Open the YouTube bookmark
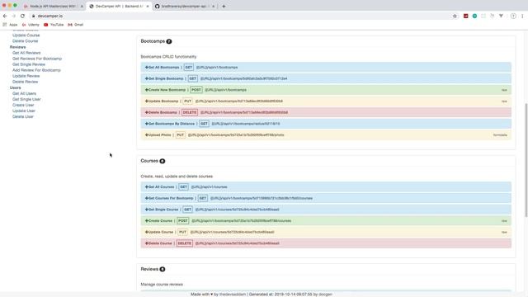 [x=54, y=25]
